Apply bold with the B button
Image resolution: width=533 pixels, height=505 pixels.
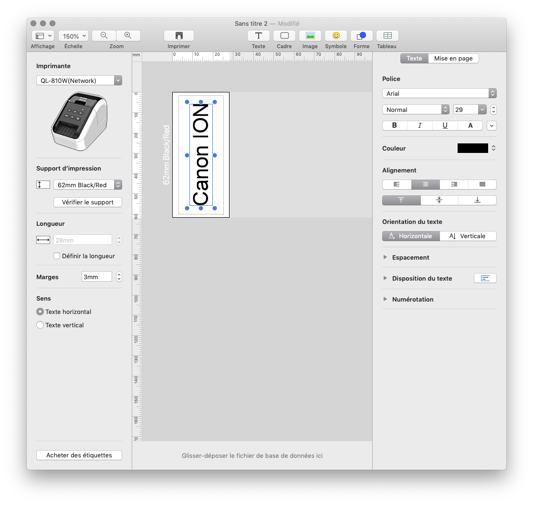tap(395, 126)
